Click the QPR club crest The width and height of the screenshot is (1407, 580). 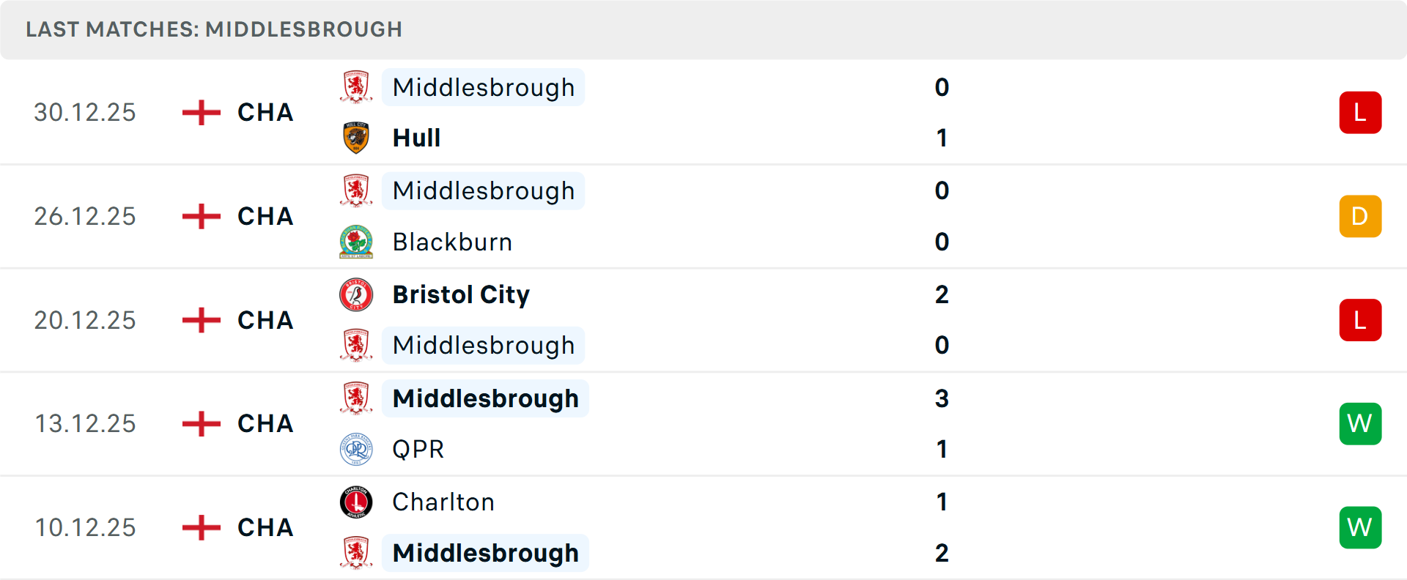point(356,449)
